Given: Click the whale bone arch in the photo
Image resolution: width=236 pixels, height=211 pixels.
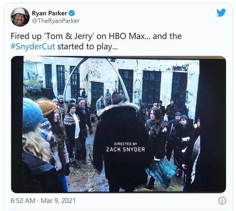Looking at the screenshot, I should pyautogui.click(x=96, y=78).
